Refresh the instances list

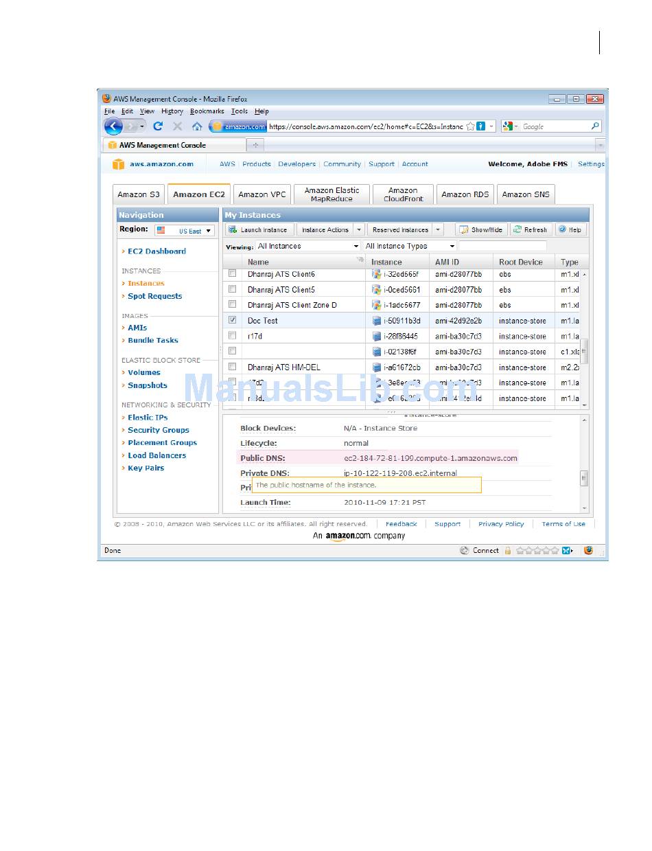pyautogui.click(x=531, y=230)
